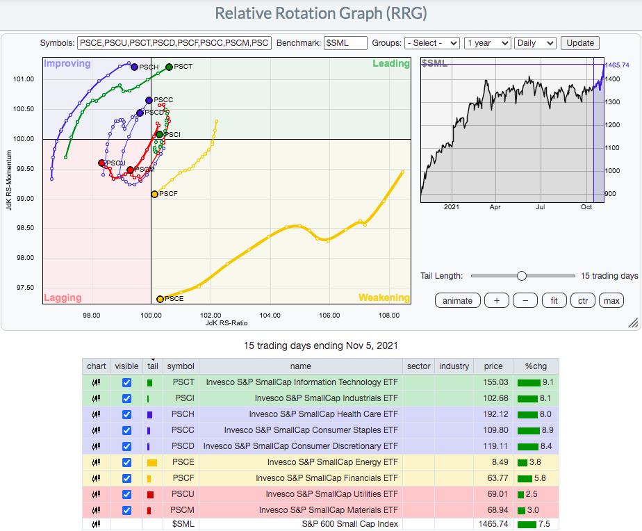Sort table by %chg column header
The width and height of the screenshot is (642, 531).
coord(536,366)
